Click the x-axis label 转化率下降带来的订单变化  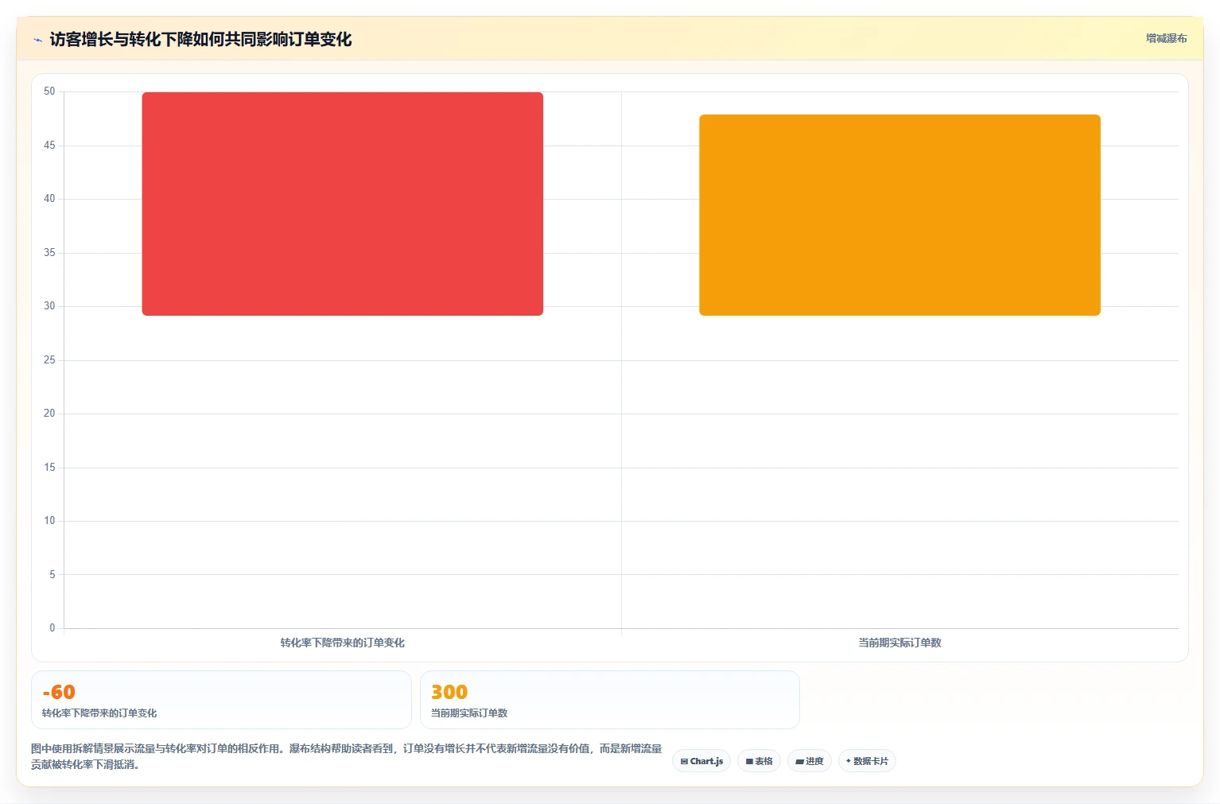click(343, 643)
